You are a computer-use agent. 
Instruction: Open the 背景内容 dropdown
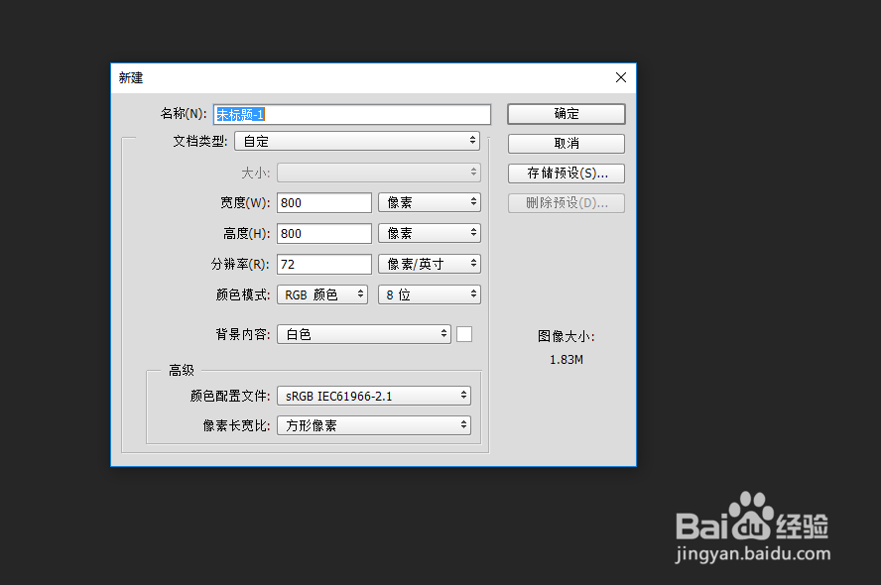click(364, 334)
